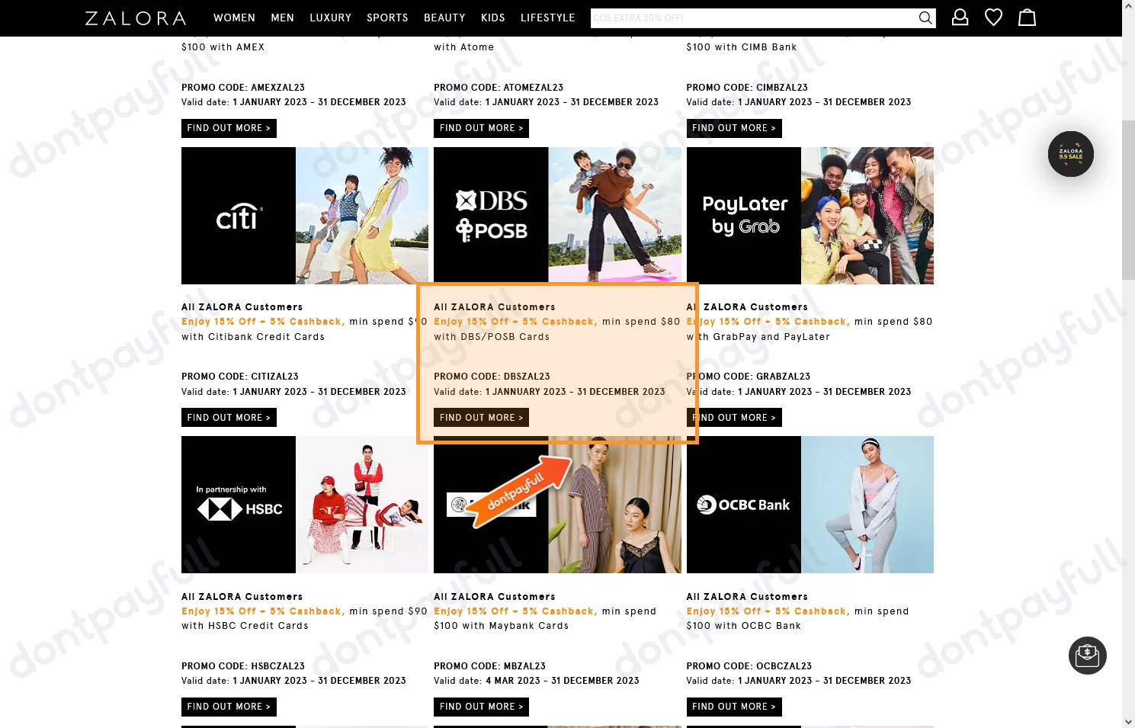Click the Maybank pyjamas models photo

[x=614, y=505]
